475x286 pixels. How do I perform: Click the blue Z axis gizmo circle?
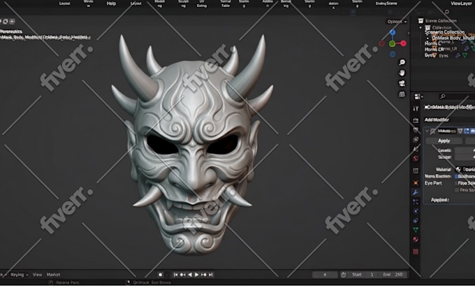click(x=393, y=32)
